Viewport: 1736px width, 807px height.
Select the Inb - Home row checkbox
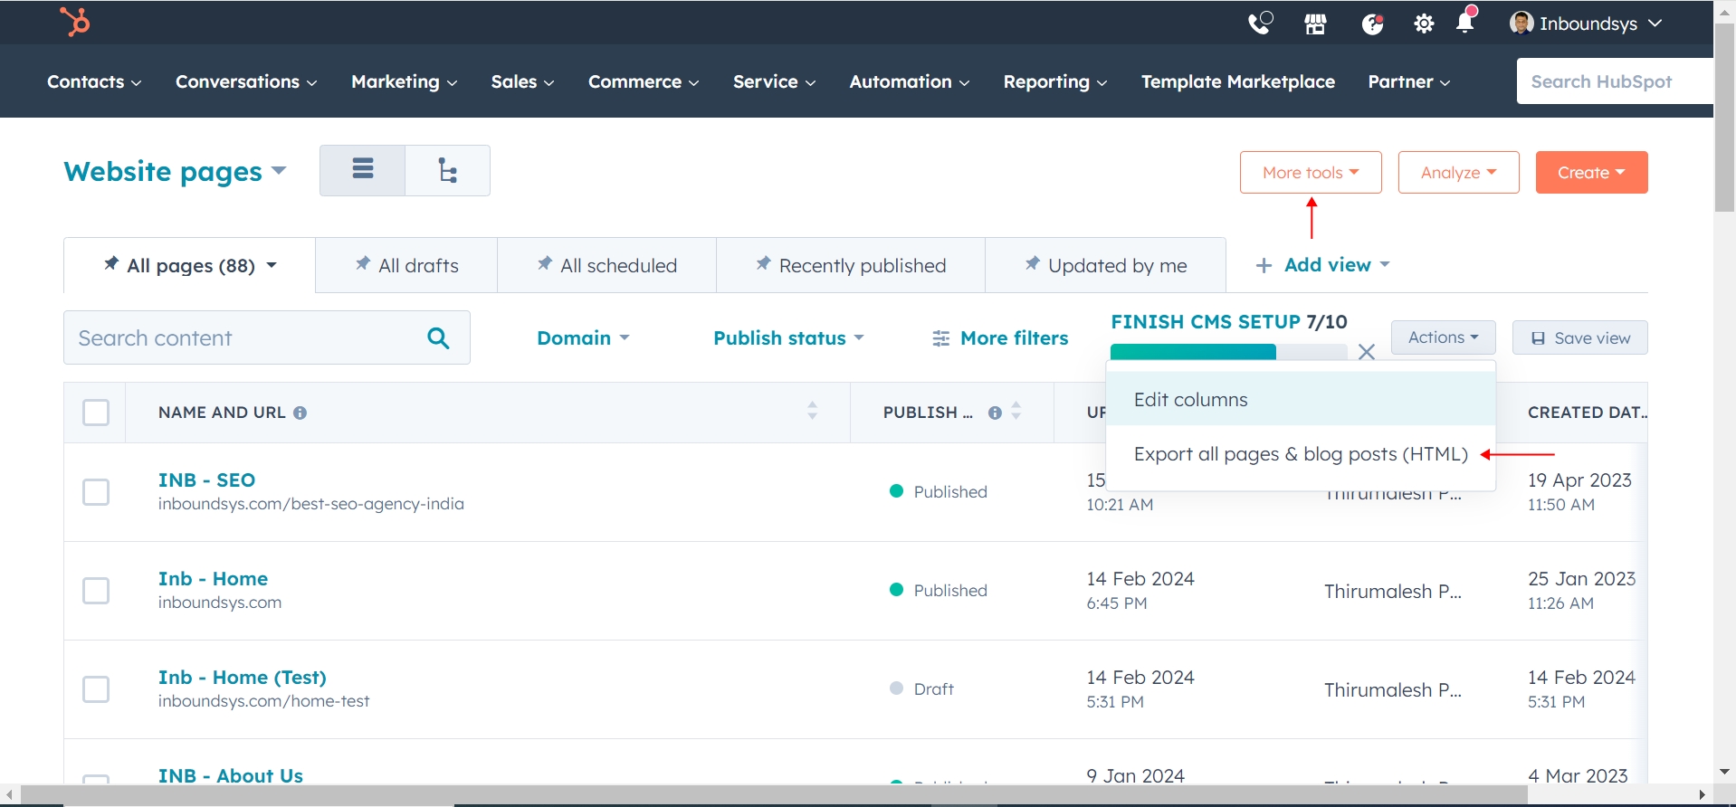(x=96, y=591)
